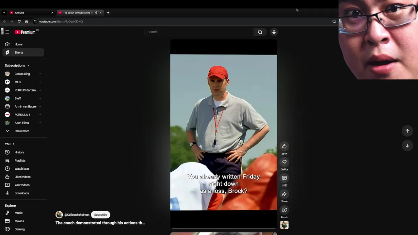Screen dimensions: 418x235
Task: Share the short via share arrow
Action: click(284, 194)
